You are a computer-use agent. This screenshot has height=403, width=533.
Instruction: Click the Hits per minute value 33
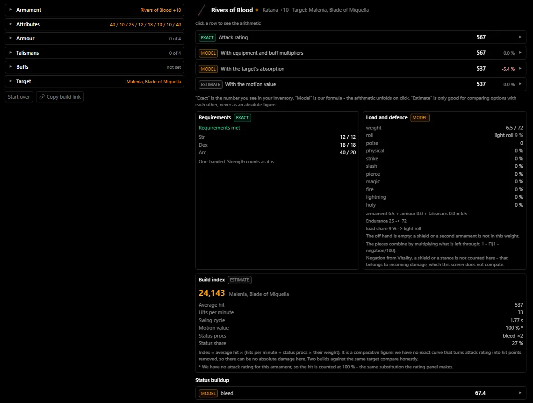click(520, 312)
